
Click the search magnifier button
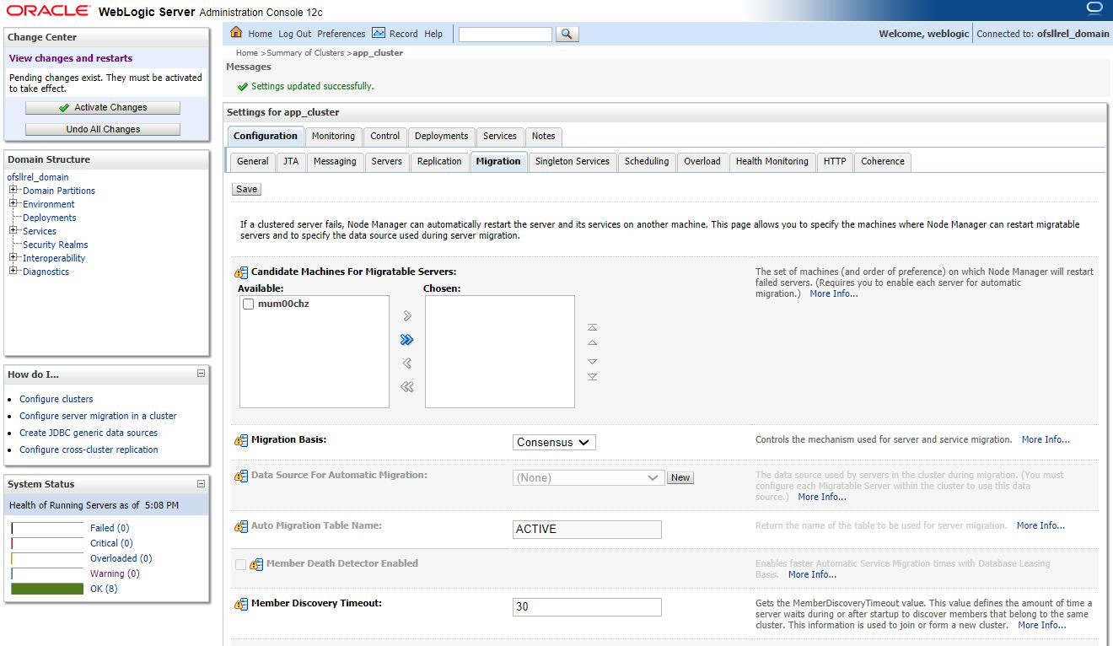[x=567, y=34]
